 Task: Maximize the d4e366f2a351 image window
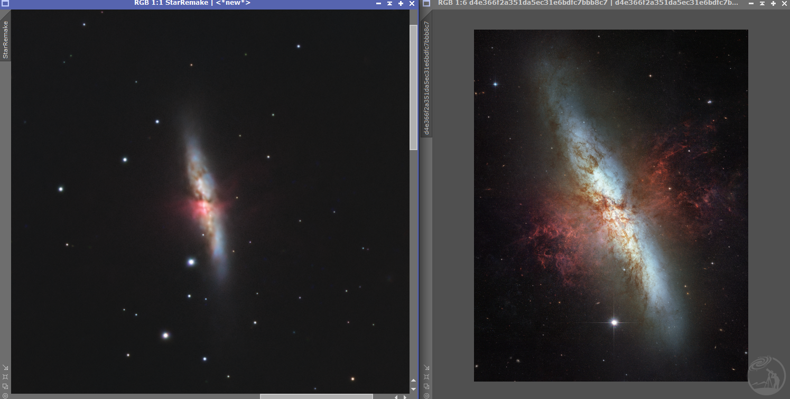coord(773,3)
